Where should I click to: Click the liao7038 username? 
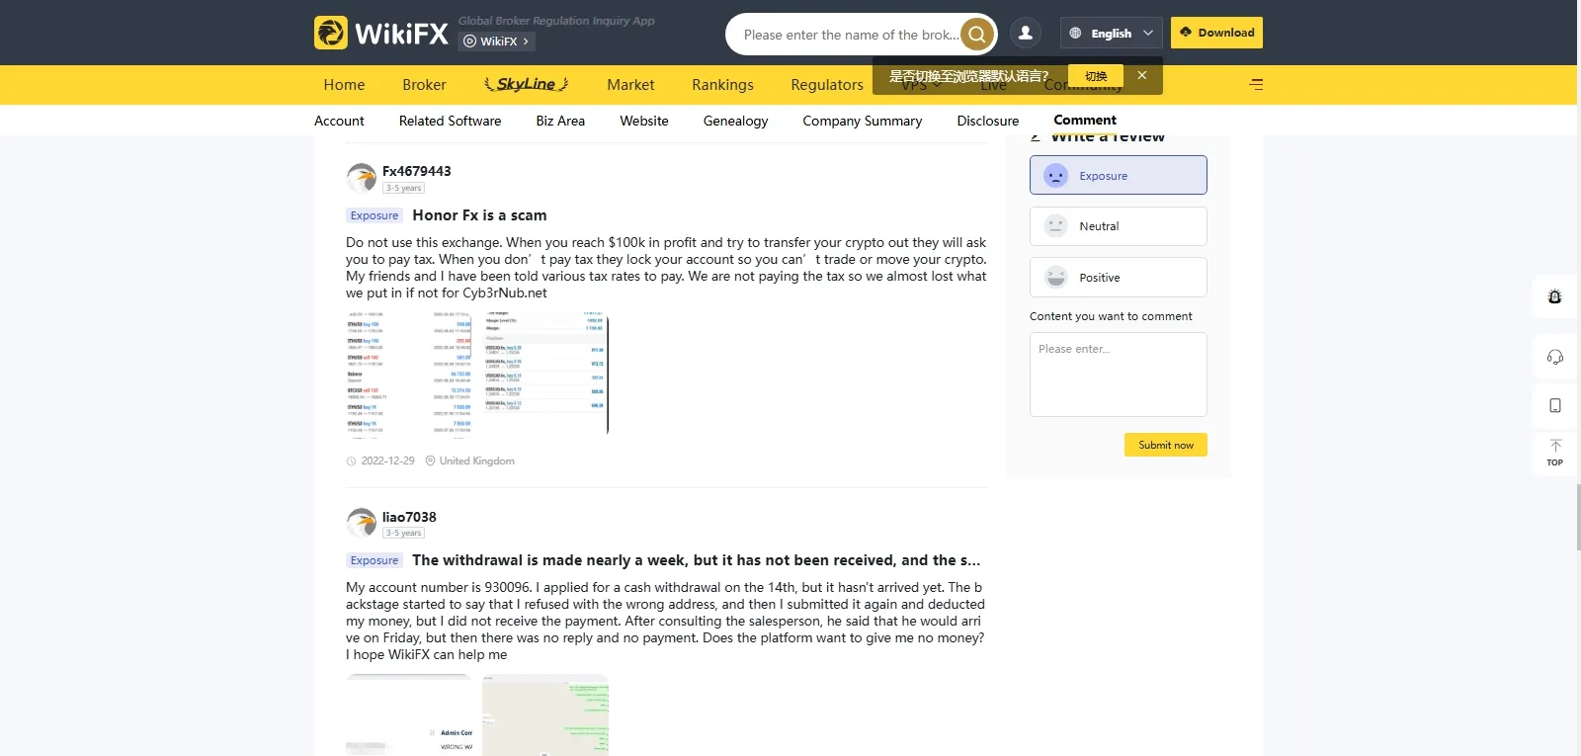tap(409, 517)
